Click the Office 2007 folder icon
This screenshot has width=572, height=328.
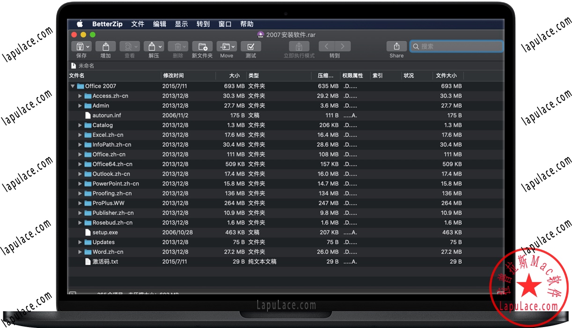(x=80, y=86)
